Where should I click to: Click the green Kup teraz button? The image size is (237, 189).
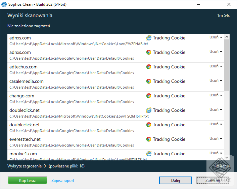(27, 180)
